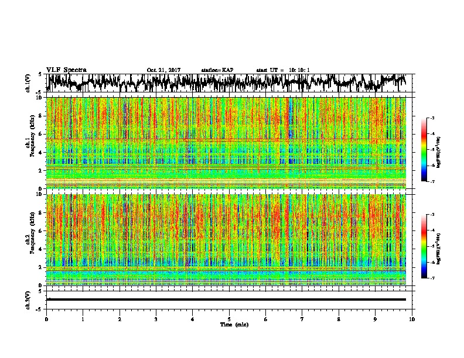
Task: Click time axis tick label "5"
Action: (229, 319)
